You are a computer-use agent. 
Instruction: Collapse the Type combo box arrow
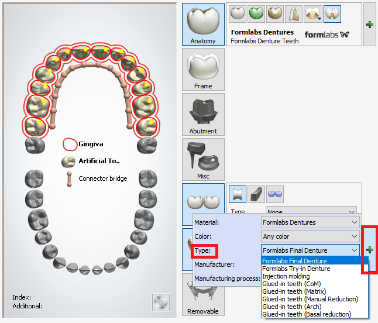[355, 250]
